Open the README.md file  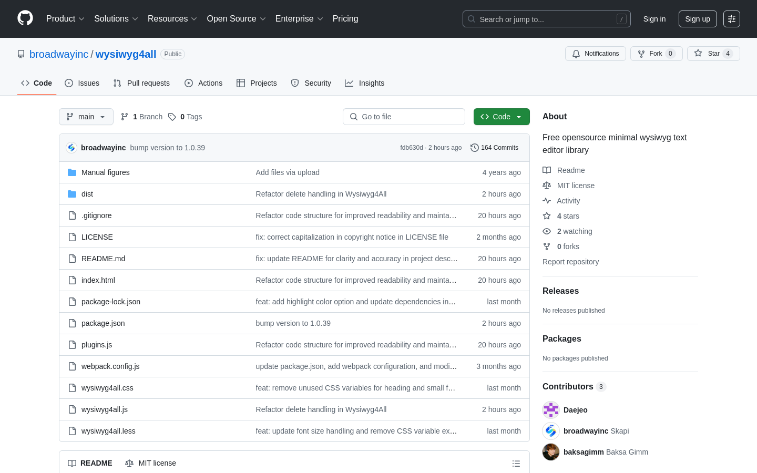[x=103, y=259]
